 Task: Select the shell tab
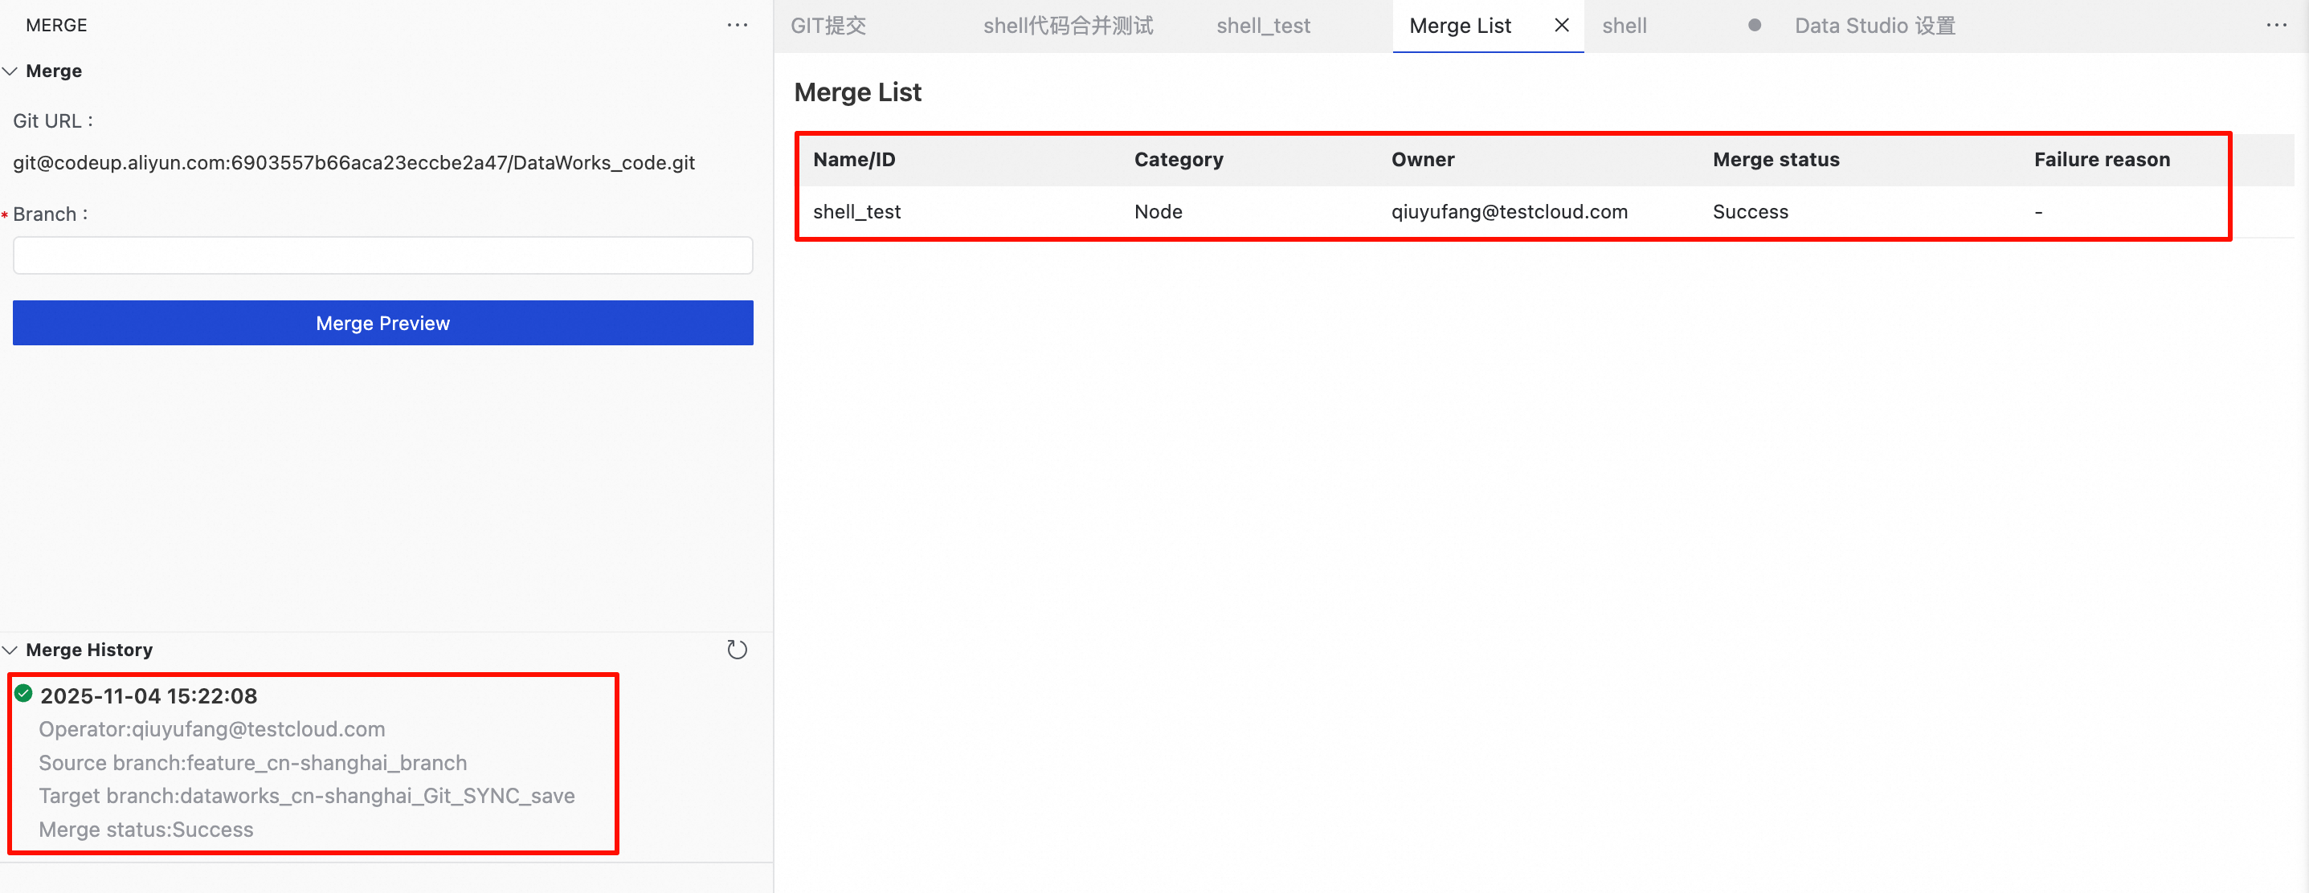1624,26
